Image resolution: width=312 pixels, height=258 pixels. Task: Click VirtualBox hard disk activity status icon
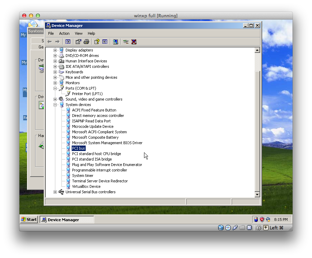221,228
